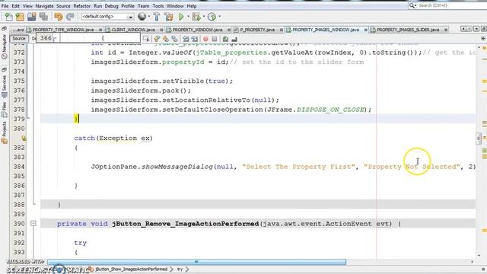487x274 pixels.
Task: Open dropdown arrow beside globe browser icon
Action: (x=149, y=17)
